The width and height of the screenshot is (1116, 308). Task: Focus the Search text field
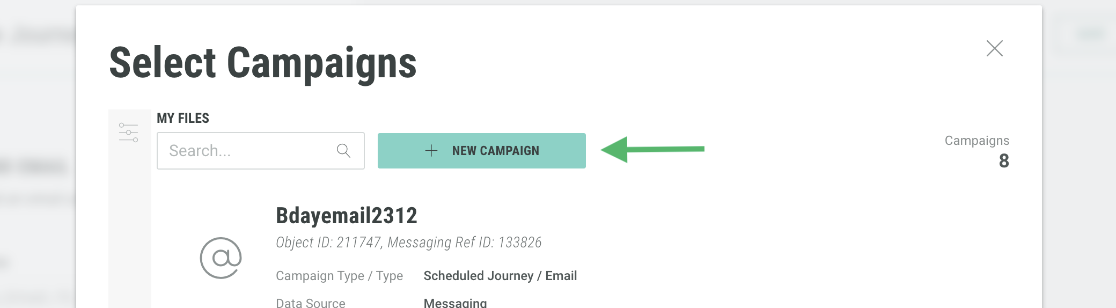coord(247,151)
